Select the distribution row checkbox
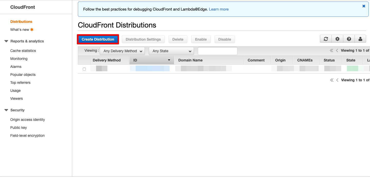 84,69
